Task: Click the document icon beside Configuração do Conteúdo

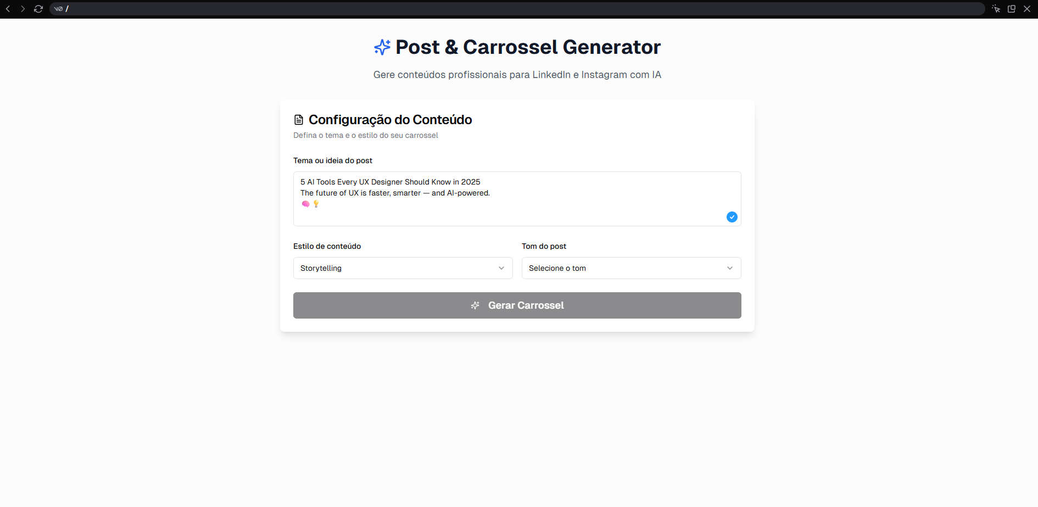Action: point(299,120)
